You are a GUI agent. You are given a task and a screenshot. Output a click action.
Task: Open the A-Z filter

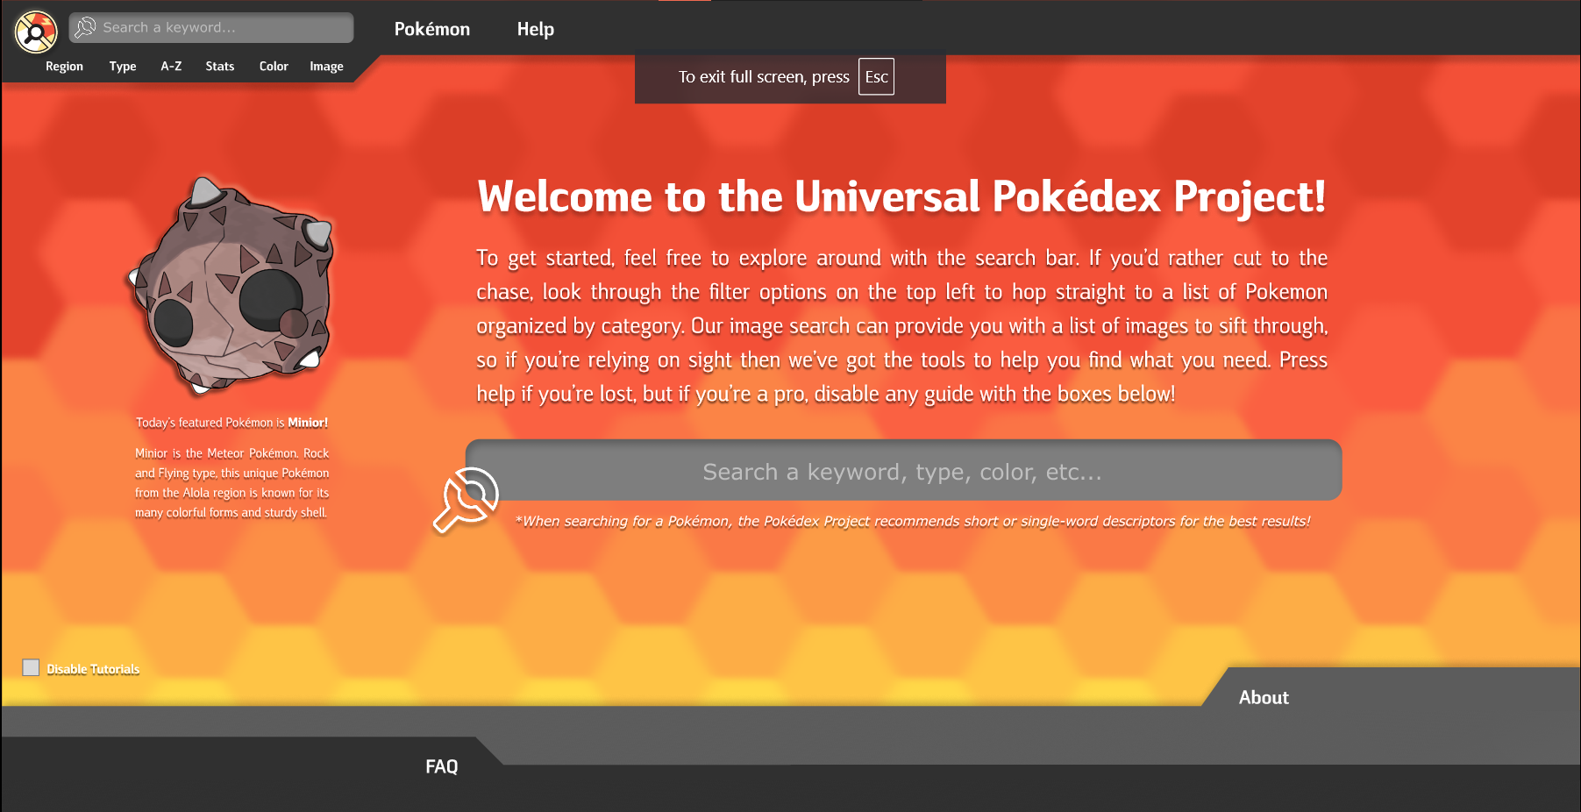[171, 67]
